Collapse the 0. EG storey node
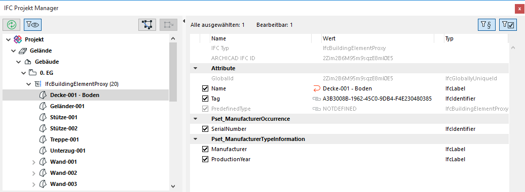The image size is (525, 192). pyautogui.click(x=23, y=73)
